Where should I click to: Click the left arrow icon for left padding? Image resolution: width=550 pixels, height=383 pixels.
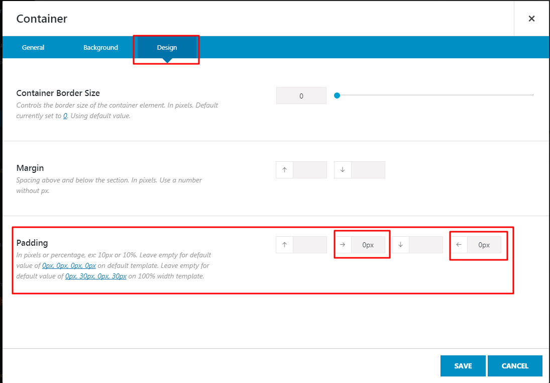coord(459,245)
